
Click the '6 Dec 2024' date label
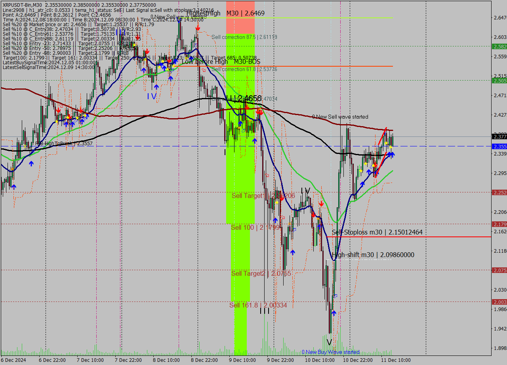click(x=13, y=360)
